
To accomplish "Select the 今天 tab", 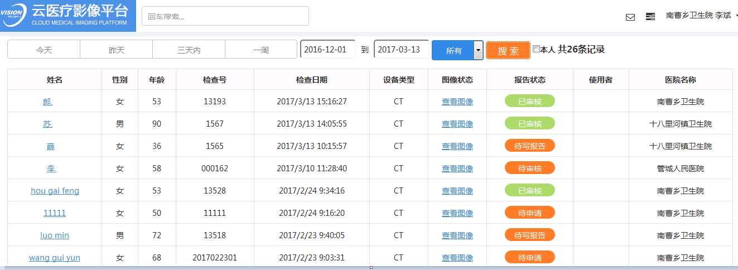I will click(44, 50).
